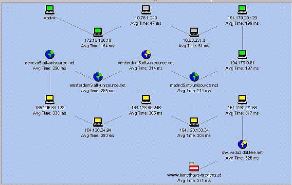Click the 10.78.1.249 gray computer icon

146,10
